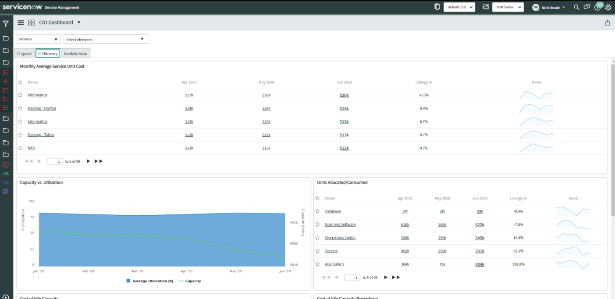Open the Servers link
615x299 pixels.
click(331, 251)
